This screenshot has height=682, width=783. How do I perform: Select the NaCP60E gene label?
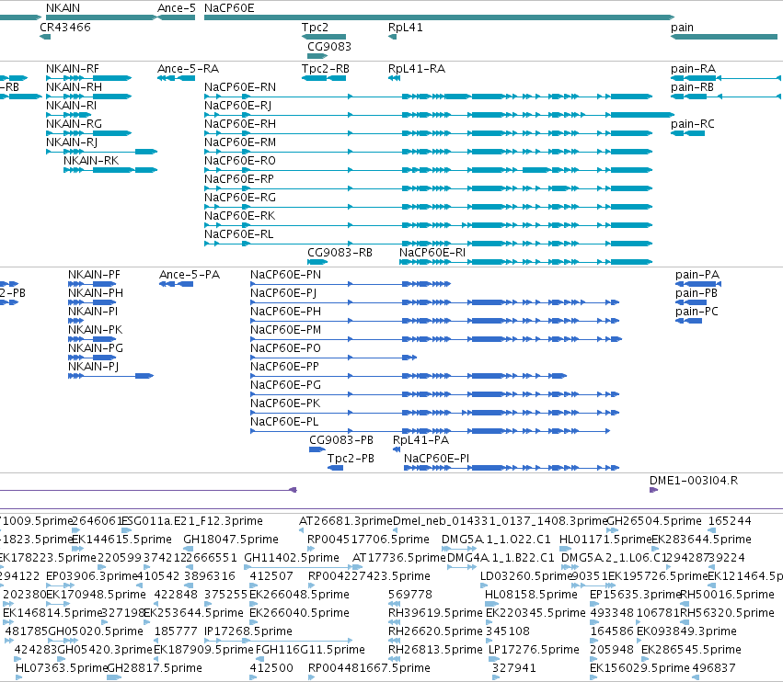(x=229, y=8)
